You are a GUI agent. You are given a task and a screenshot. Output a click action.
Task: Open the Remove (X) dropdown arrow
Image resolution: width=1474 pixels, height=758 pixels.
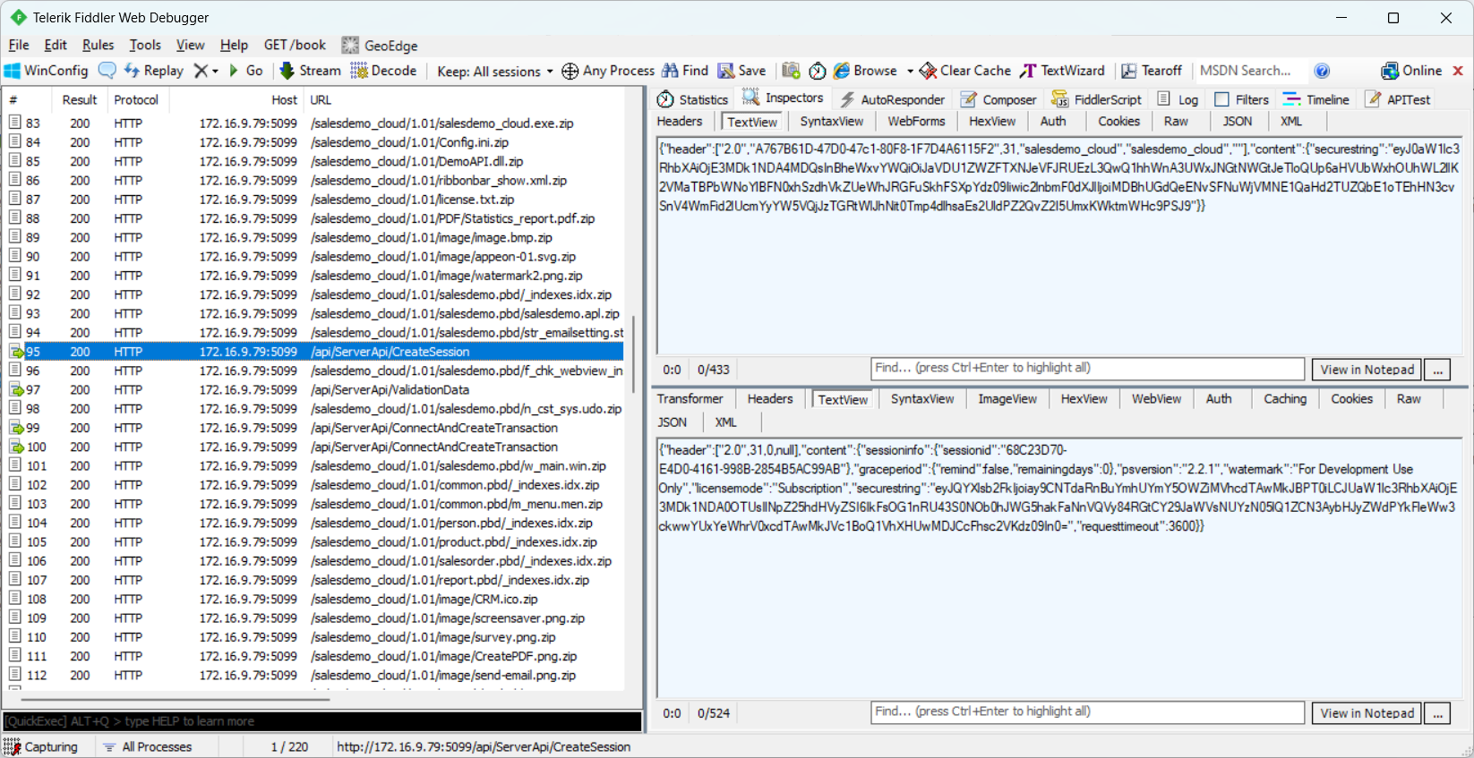215,72
